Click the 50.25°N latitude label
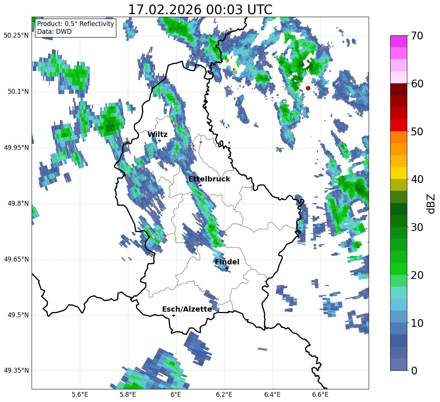Viewport: 440px width, 402px height. coord(16,36)
